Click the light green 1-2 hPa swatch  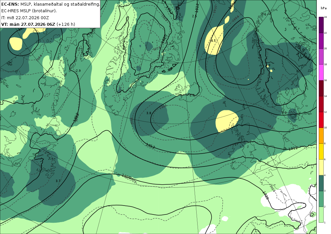tap(321, 214)
